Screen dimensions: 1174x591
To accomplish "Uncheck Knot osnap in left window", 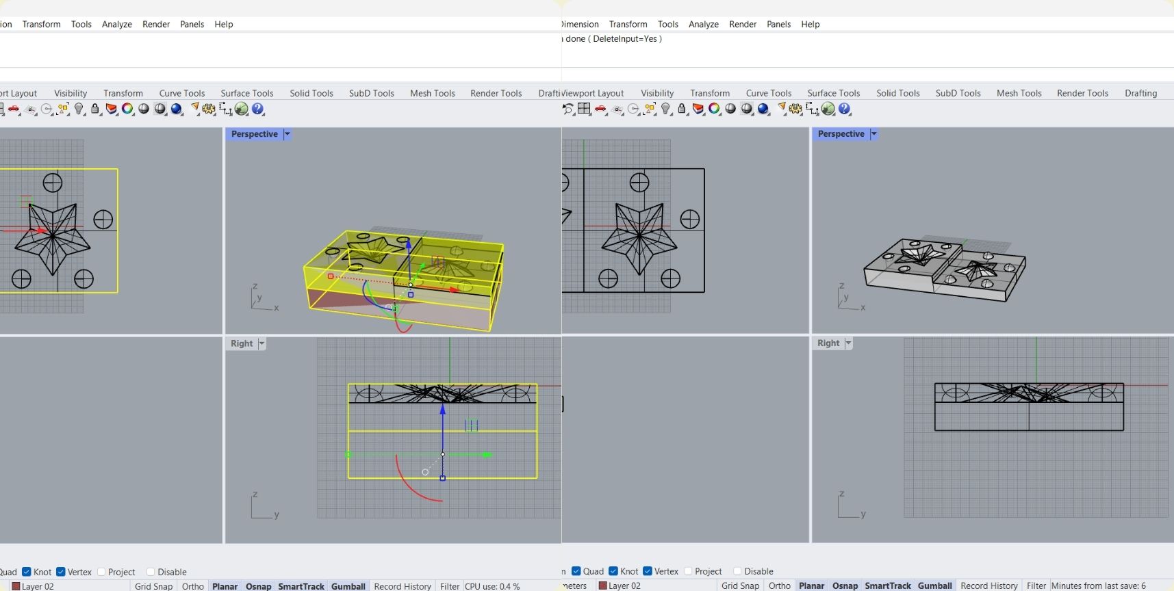I will [x=27, y=572].
